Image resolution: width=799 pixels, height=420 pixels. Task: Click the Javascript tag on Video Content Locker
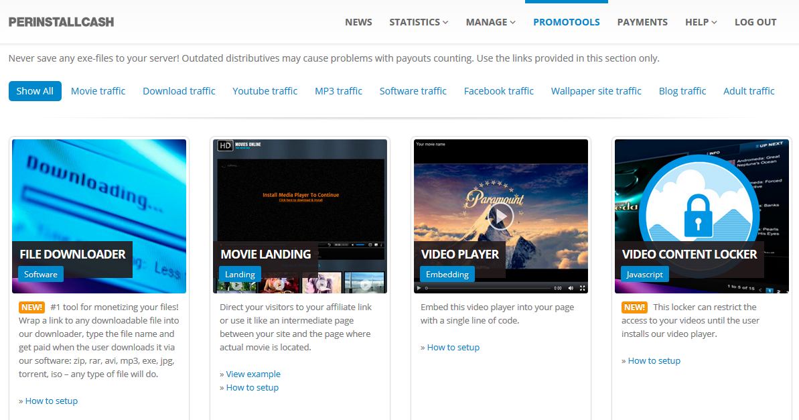[x=644, y=274]
